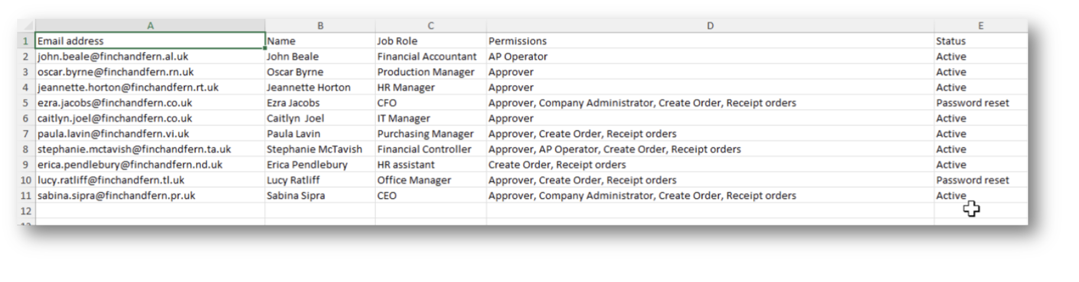Click Ezra Jacobs' permissions cell
The height and width of the screenshot is (282, 1079).
pyautogui.click(x=710, y=103)
